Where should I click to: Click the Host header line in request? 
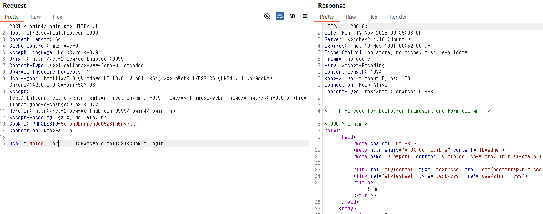[53, 33]
